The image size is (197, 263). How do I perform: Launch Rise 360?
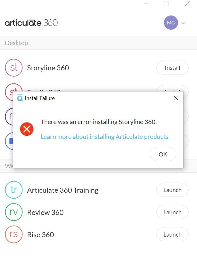tap(172, 235)
